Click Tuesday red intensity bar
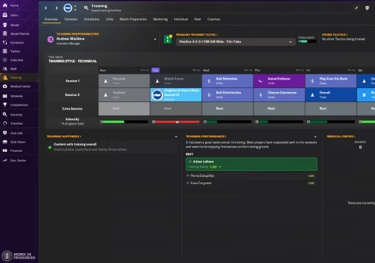This screenshot has width=375, height=263. coord(176,122)
